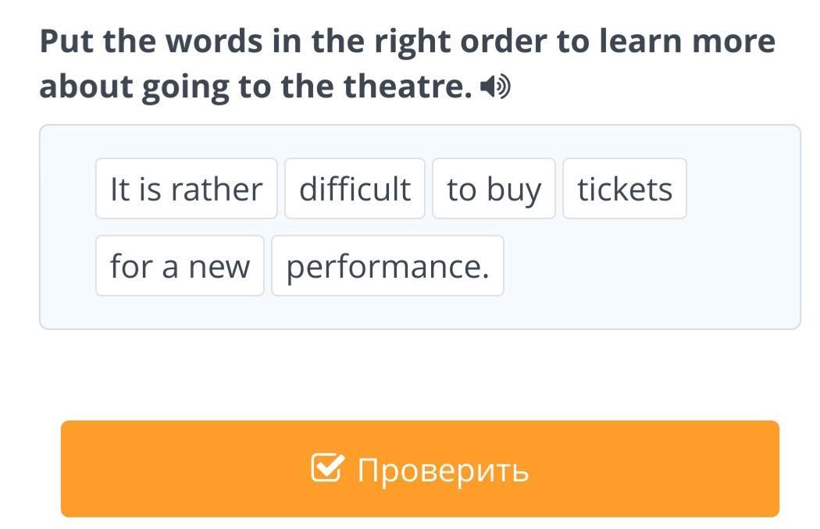Click the checkmark icon on the Проверить button
820x529 pixels.
pyautogui.click(x=328, y=467)
